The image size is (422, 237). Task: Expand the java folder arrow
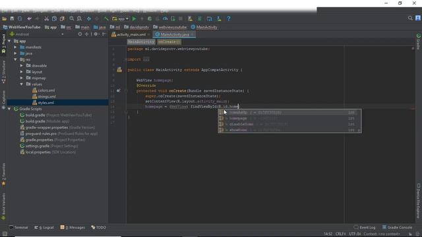15,53
